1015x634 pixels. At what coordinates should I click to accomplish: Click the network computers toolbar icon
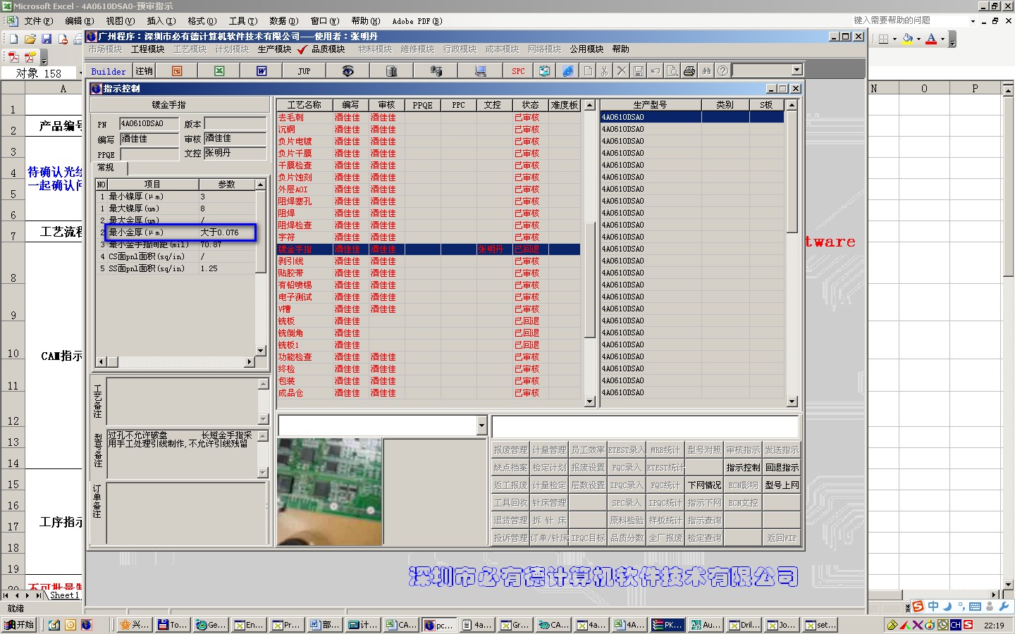436,71
